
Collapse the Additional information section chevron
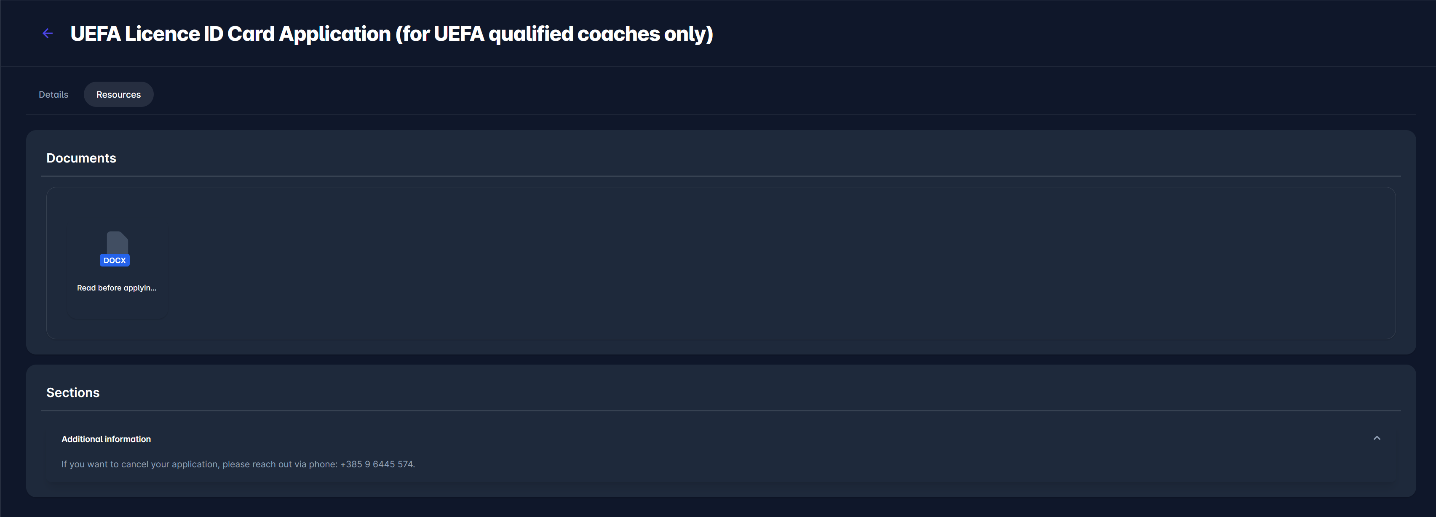[x=1376, y=438]
